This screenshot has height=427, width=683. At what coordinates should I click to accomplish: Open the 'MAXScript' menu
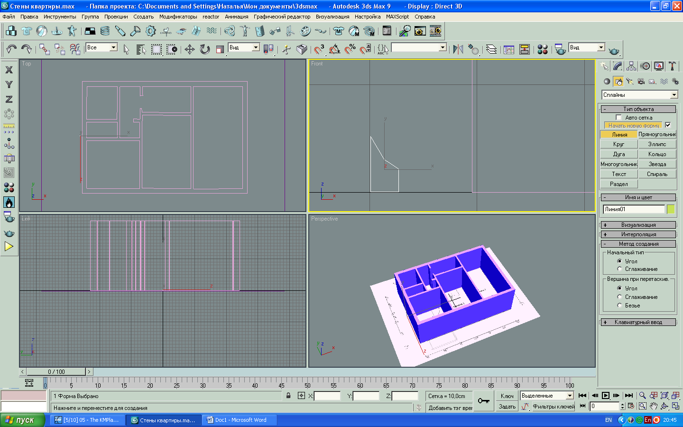pyautogui.click(x=397, y=17)
